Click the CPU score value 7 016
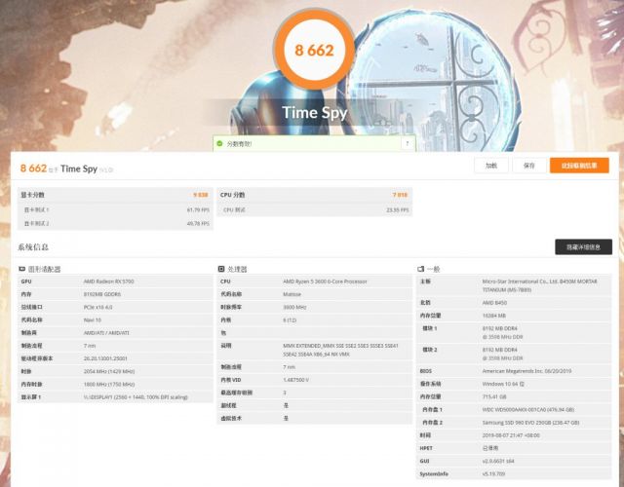624x487 pixels. [x=400, y=195]
